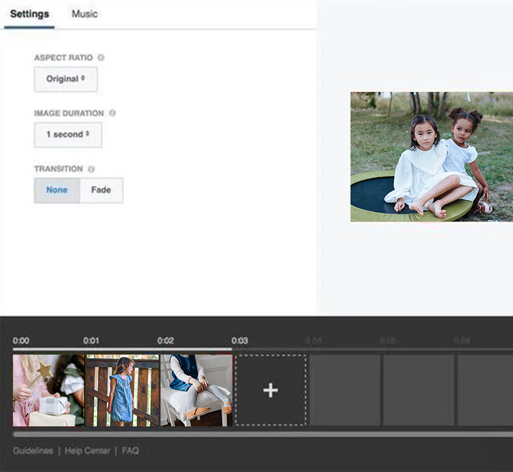
Task: Select Fade transition option
Action: [101, 190]
